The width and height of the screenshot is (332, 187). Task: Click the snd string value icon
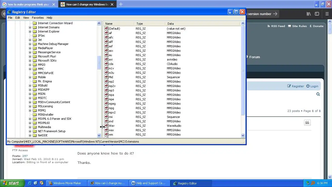106,121
